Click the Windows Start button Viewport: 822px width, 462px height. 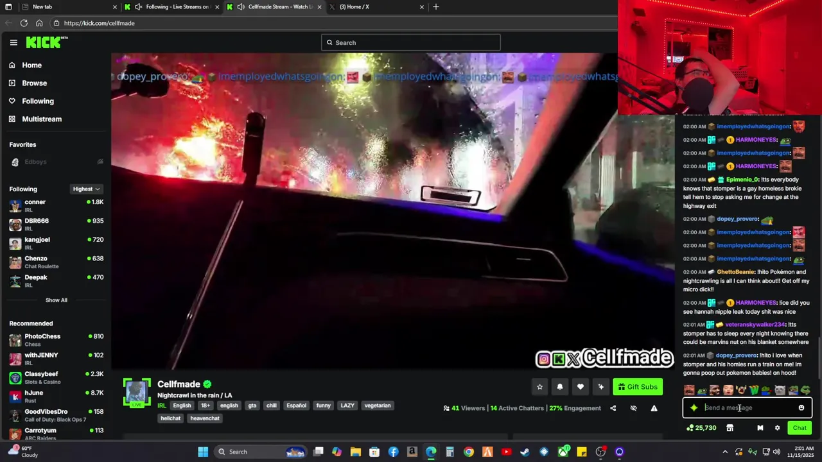point(203,452)
